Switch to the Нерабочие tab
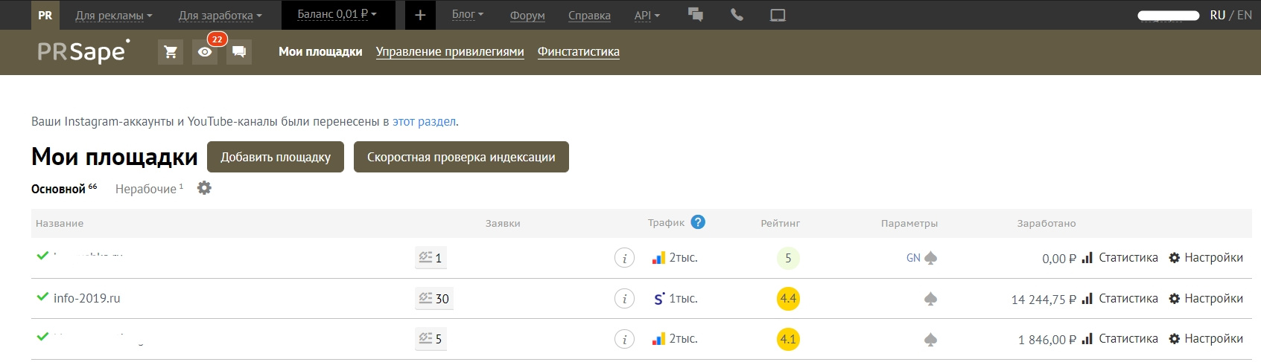1261x362 pixels. [x=146, y=189]
